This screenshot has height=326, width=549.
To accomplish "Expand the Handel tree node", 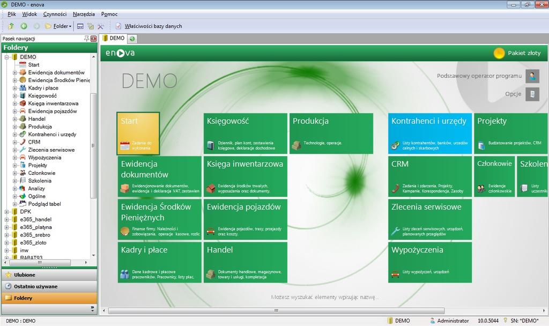I will (x=14, y=118).
